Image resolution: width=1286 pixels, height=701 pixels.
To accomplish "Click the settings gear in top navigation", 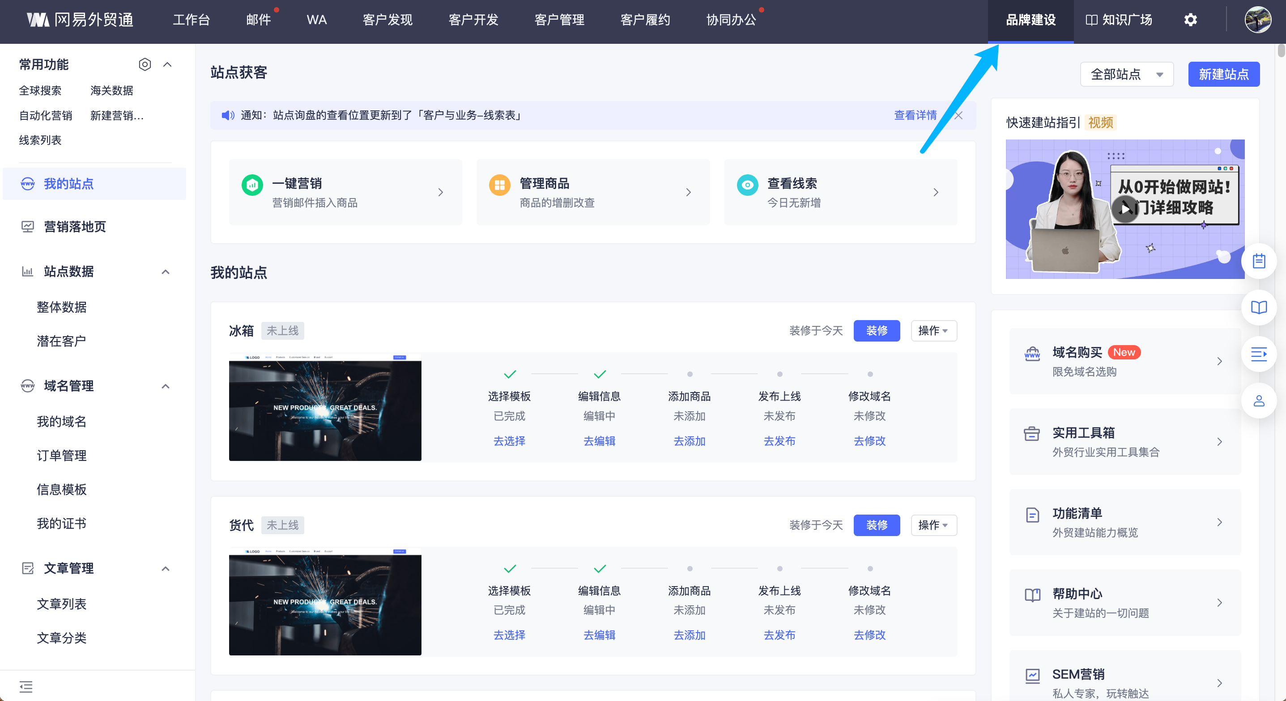I will pyautogui.click(x=1190, y=20).
